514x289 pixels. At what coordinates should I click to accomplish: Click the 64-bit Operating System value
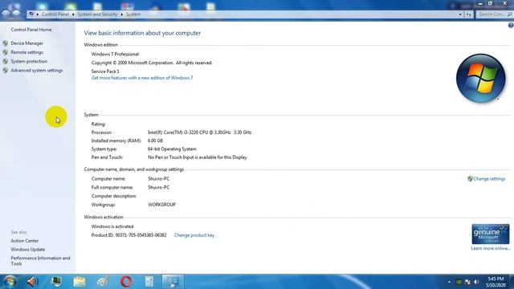point(172,149)
